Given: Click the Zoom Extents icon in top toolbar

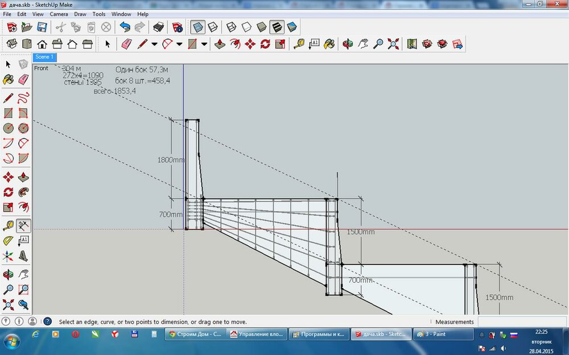Looking at the screenshot, I should pyautogui.click(x=393, y=44).
